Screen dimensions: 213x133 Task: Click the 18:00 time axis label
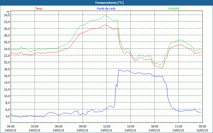[155, 127]
